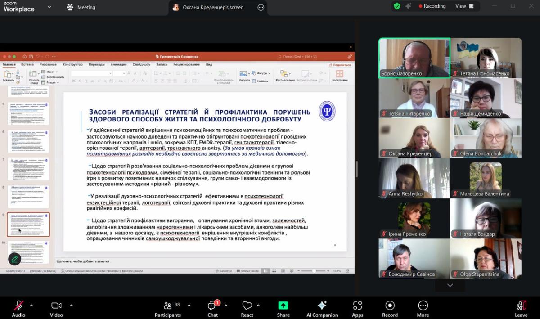Unmute the microphone with Audio button

coord(18,306)
